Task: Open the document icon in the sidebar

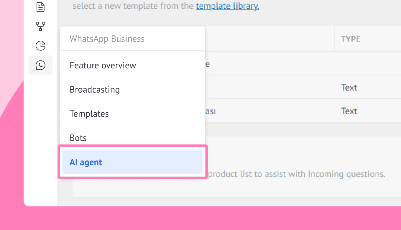Action: (x=40, y=7)
